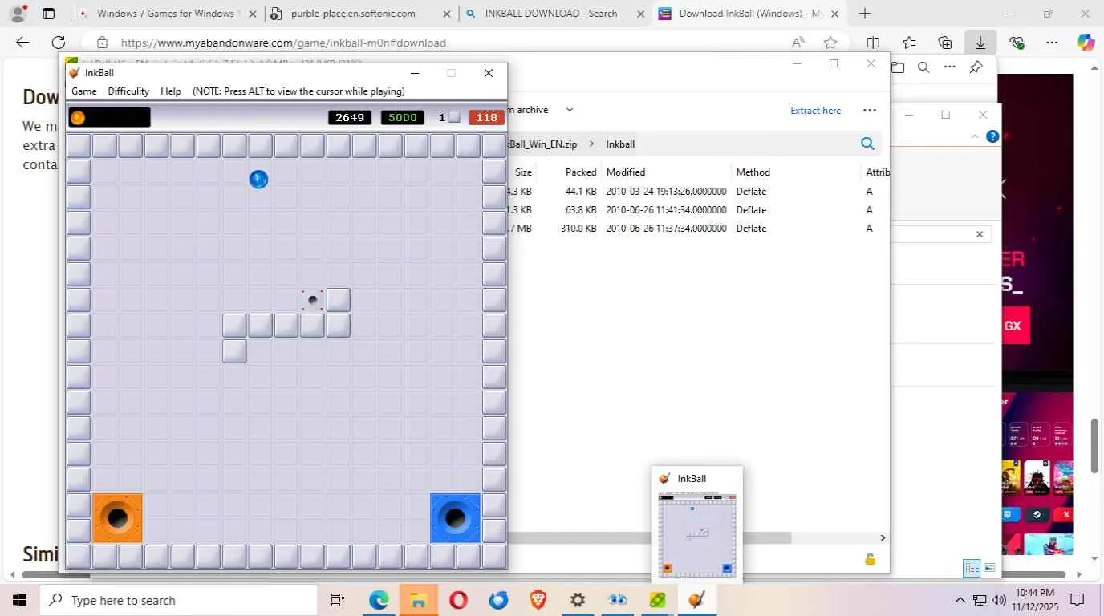The width and height of the screenshot is (1104, 616).
Task: Switch to purble-place.en.softonic.com tab
Action: (x=361, y=14)
